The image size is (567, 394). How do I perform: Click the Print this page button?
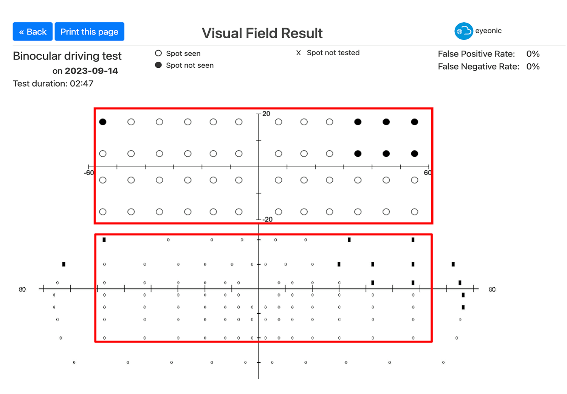89,31
